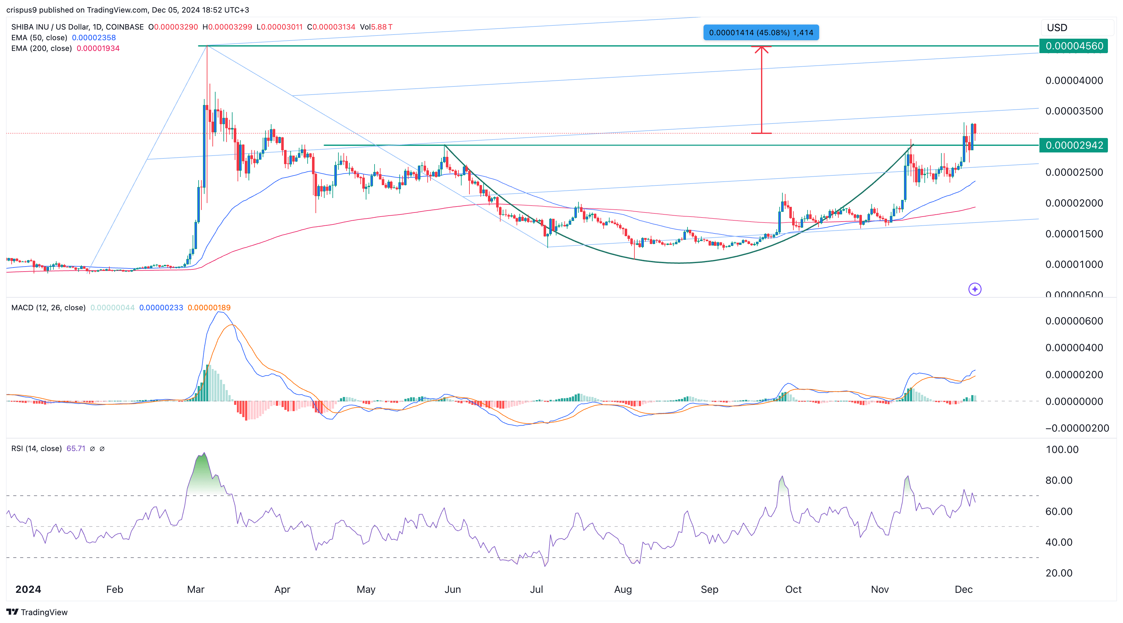
Task: Click the 0.00002000 price axis label
Action: coord(1074,203)
